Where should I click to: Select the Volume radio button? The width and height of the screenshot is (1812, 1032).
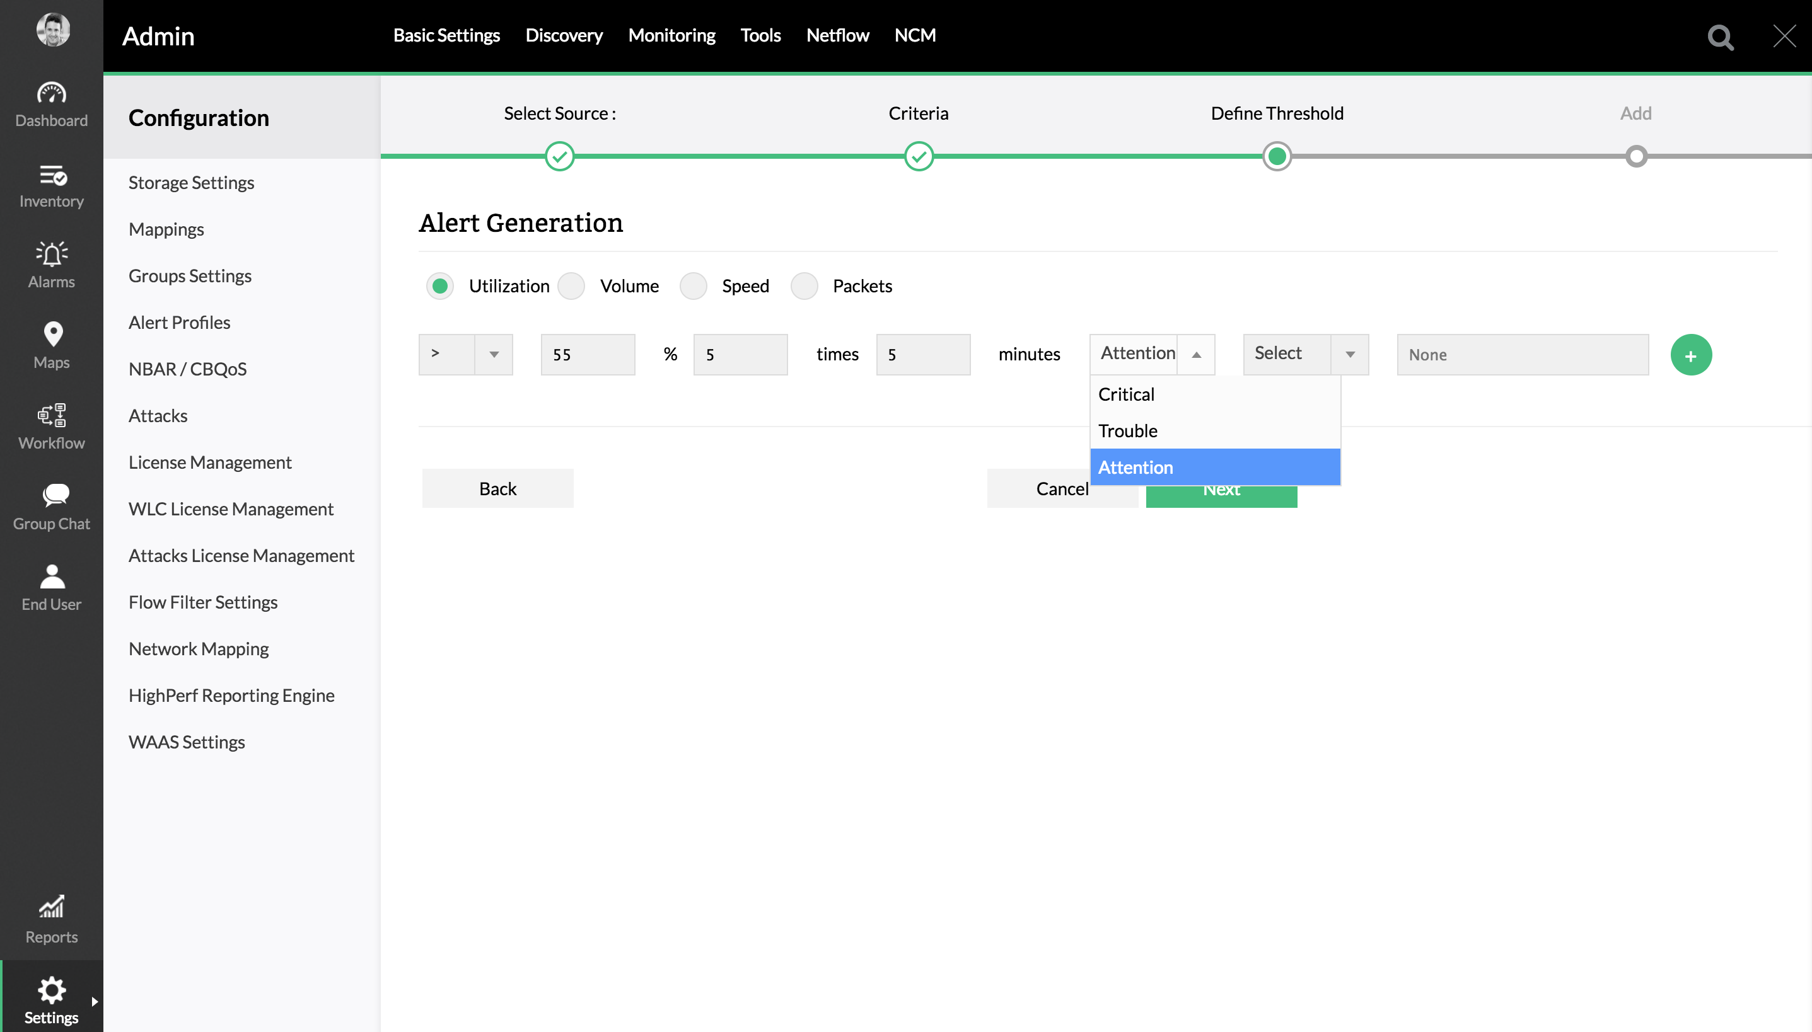pyautogui.click(x=572, y=285)
